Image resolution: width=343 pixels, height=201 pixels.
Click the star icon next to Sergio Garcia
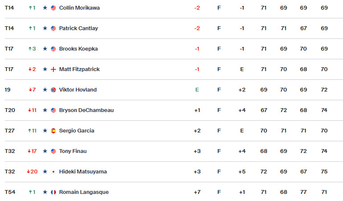45,131
